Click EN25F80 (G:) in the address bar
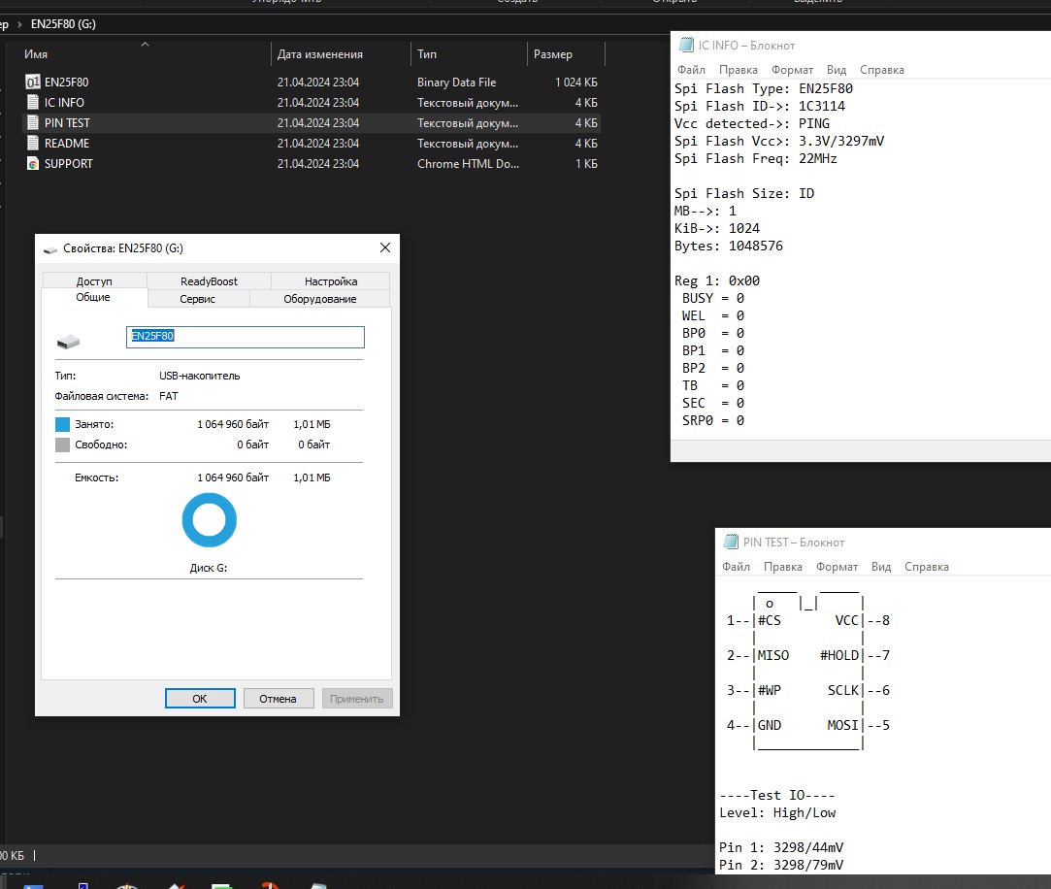 point(63,24)
